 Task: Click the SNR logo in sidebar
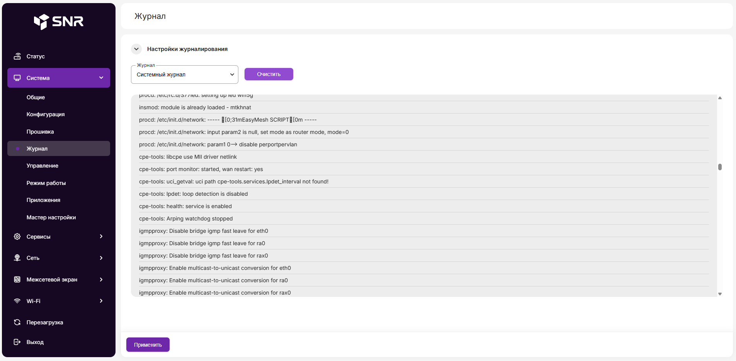59,22
